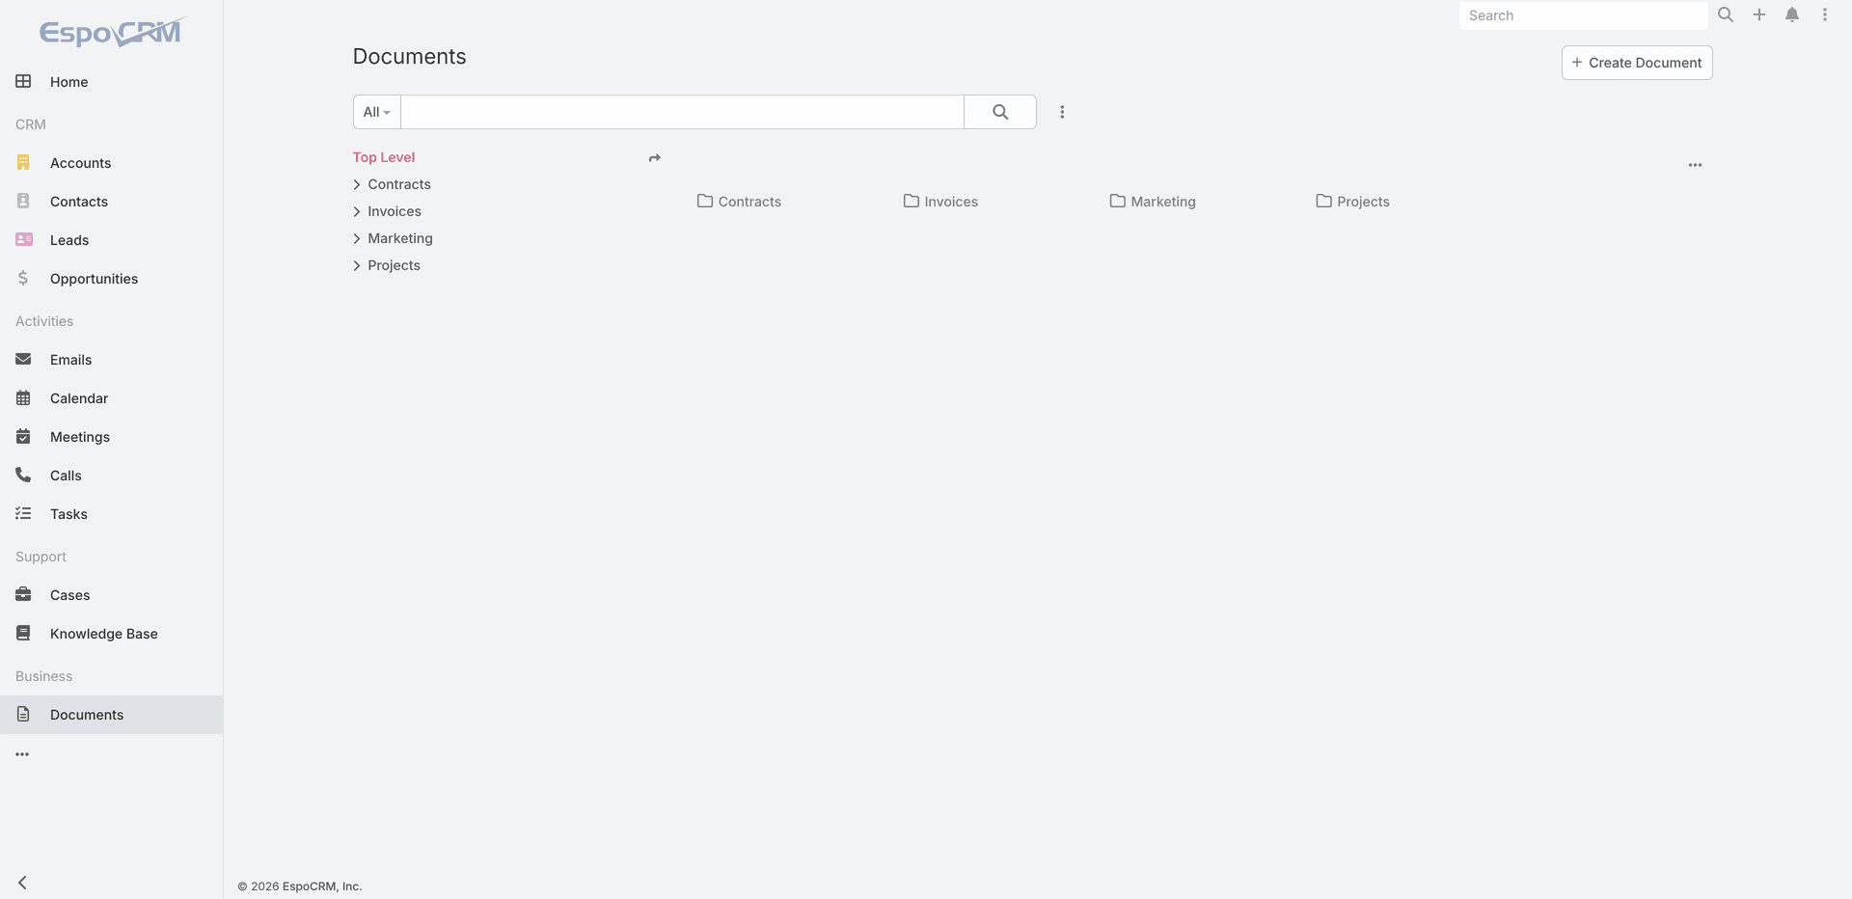
Task: Click the Tasks checklist icon
Action: 23,513
